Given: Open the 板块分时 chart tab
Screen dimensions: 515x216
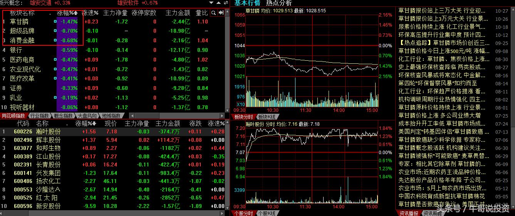Looking at the screenshot, I should 243,117.
